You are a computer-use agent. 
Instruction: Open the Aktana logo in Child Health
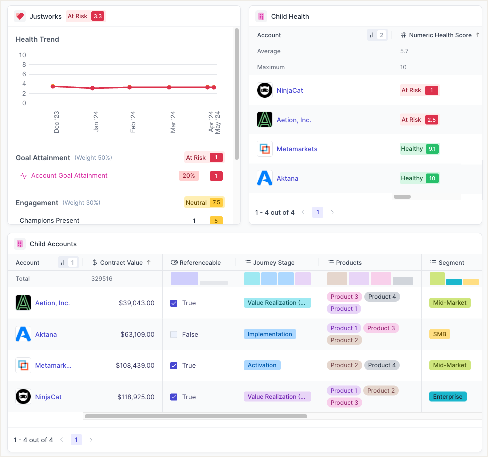click(265, 178)
